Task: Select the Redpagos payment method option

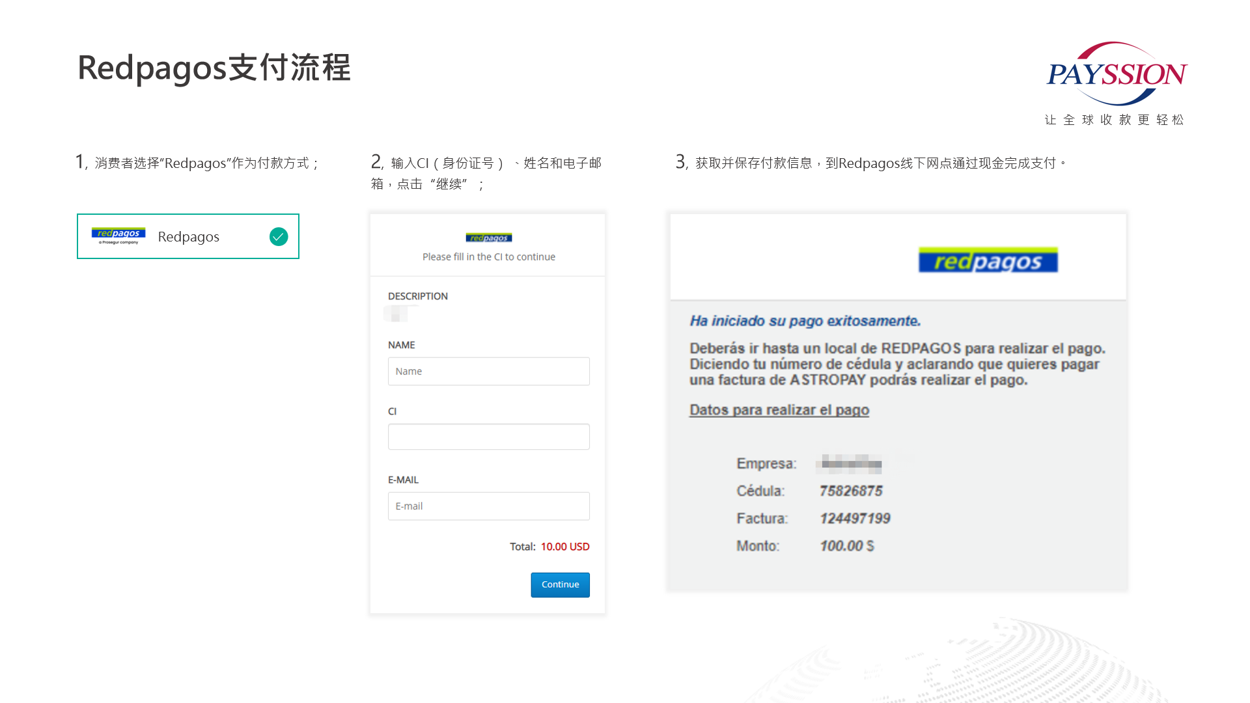Action: (x=188, y=236)
